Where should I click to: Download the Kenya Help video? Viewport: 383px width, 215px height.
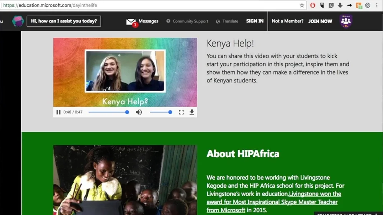pyautogui.click(x=192, y=112)
